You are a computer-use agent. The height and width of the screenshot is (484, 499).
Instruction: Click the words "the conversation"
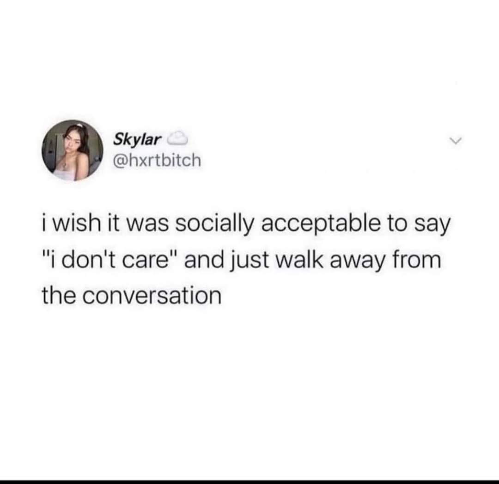pos(132,295)
